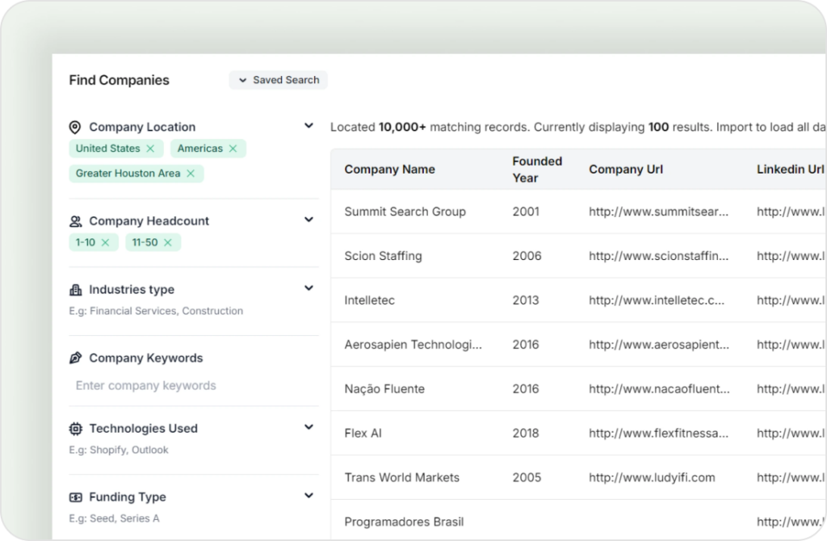Click the money icon beside Funding Type
This screenshot has width=827, height=541.
[x=76, y=497]
